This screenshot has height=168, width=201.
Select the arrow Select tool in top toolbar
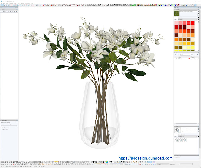tap(2, 5)
